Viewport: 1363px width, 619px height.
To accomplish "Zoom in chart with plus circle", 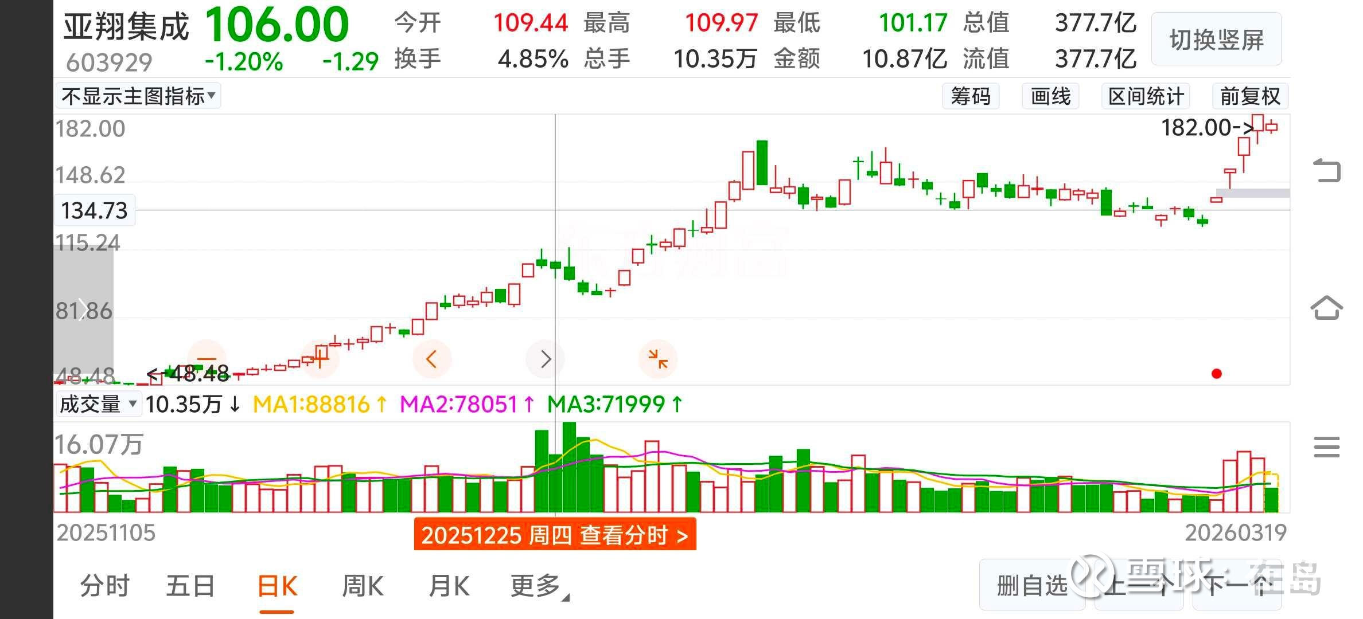I will pyautogui.click(x=320, y=359).
